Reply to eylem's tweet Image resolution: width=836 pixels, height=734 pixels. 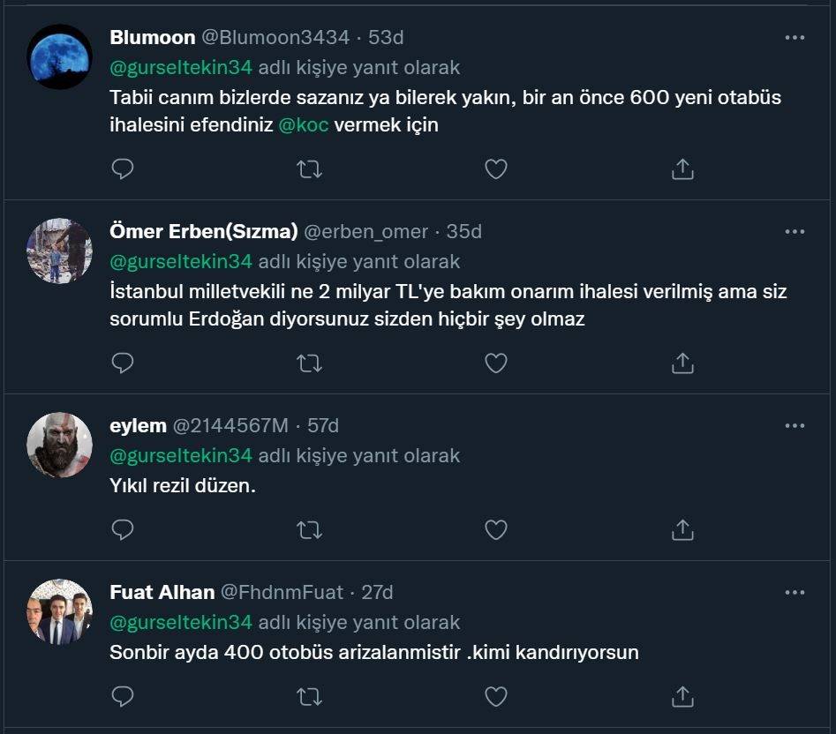(x=123, y=529)
